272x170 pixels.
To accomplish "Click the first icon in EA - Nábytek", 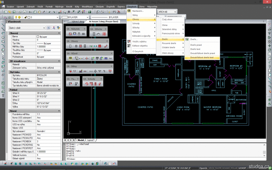I will 70,34.
